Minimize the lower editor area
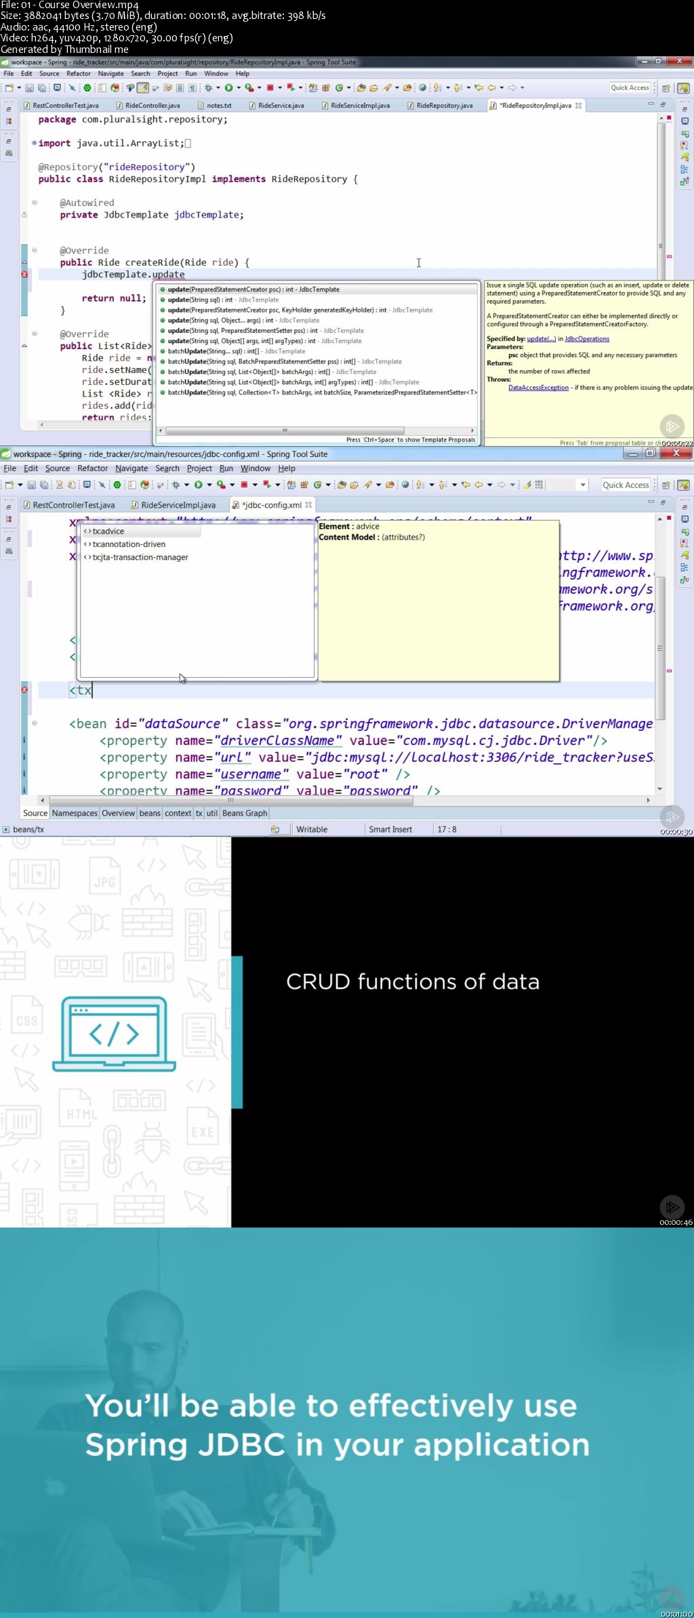Screen dimensions: 694x1618 click(x=651, y=502)
